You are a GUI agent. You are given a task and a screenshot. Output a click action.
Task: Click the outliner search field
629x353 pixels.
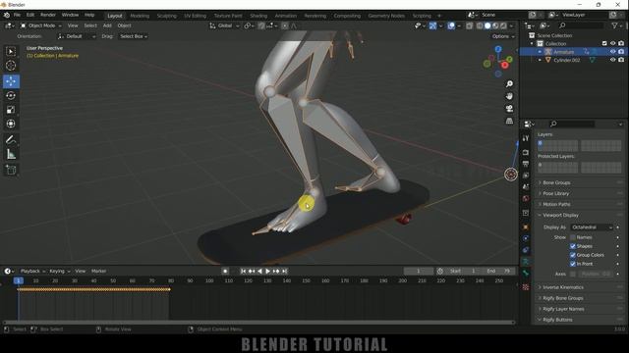tap(581, 25)
